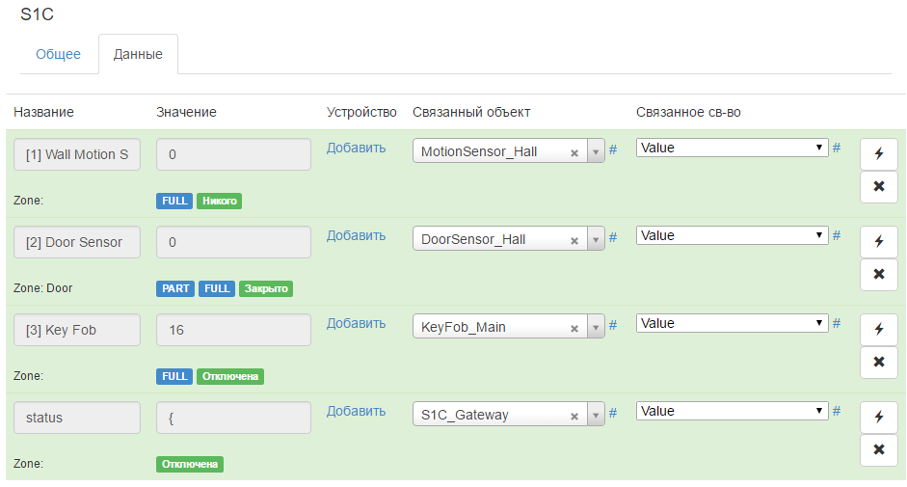The image size is (907, 487).
Task: Click Добавить link in Wall Motion Sensor row
Action: coord(356,148)
